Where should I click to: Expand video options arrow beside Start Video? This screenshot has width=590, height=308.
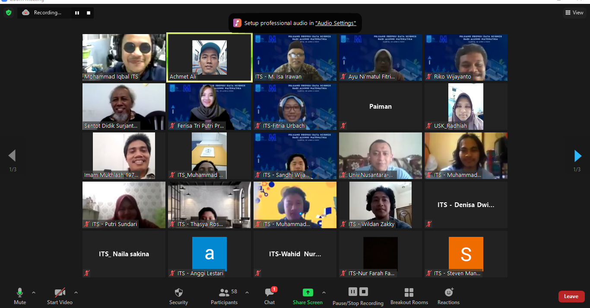(76, 292)
